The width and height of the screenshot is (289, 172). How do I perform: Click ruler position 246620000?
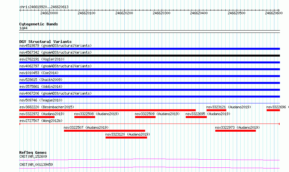(49, 13)
